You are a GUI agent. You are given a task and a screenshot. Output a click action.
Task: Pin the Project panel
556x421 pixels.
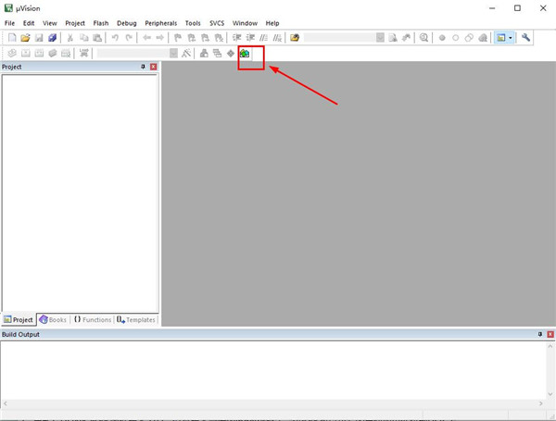(x=144, y=67)
